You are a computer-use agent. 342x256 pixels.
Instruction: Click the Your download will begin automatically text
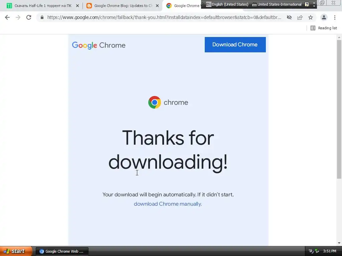coord(168,195)
